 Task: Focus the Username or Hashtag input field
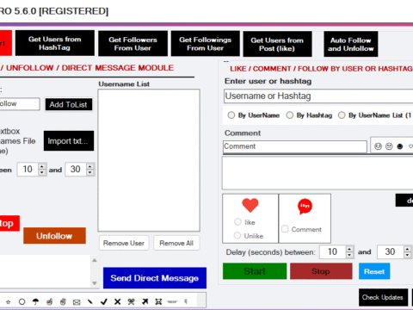(318, 96)
